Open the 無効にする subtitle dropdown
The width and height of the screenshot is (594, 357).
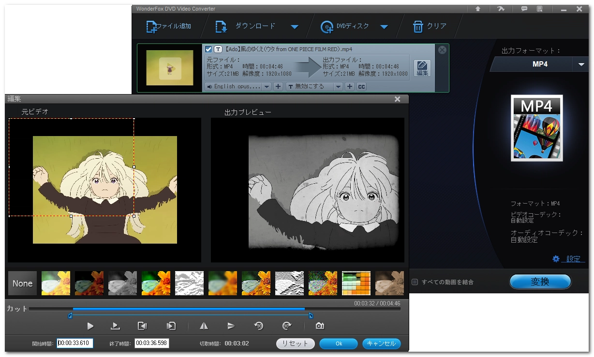click(x=338, y=87)
